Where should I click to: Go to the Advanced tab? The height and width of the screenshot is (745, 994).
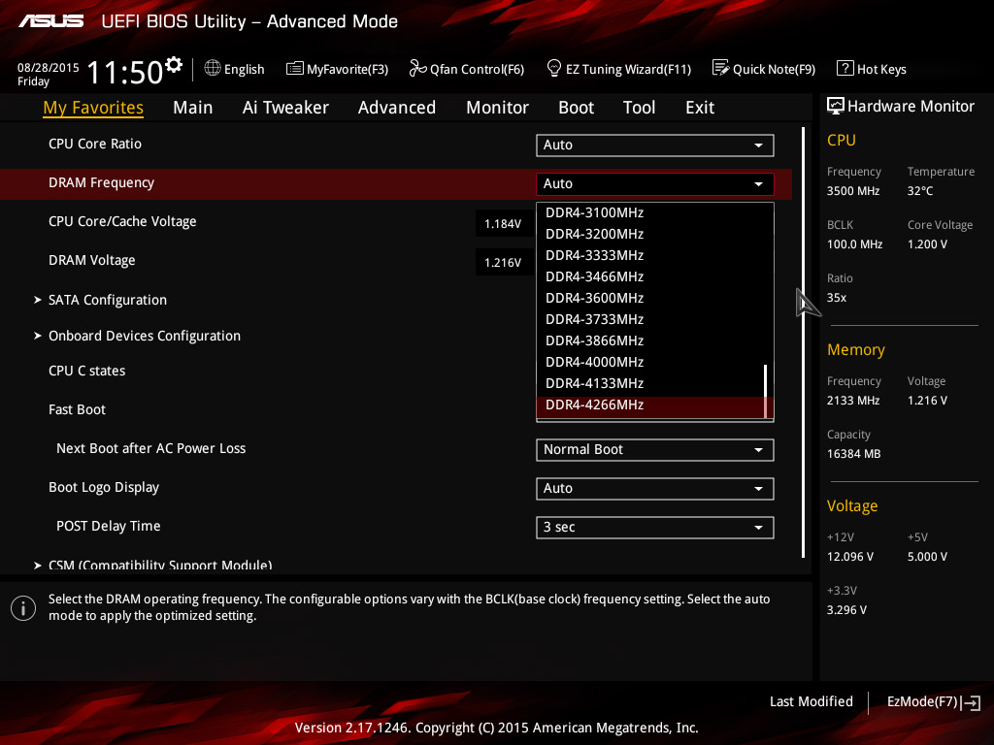pos(397,108)
